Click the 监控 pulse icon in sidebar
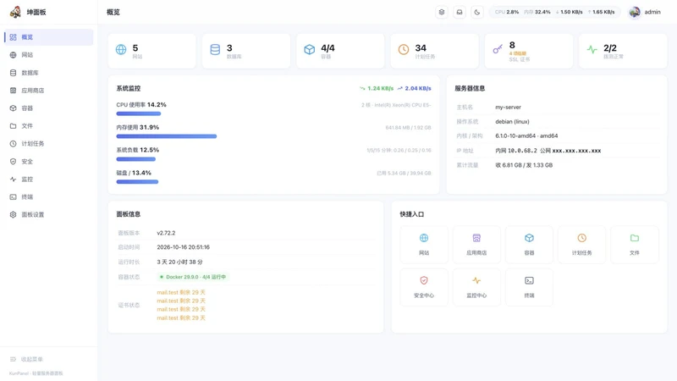 13,179
